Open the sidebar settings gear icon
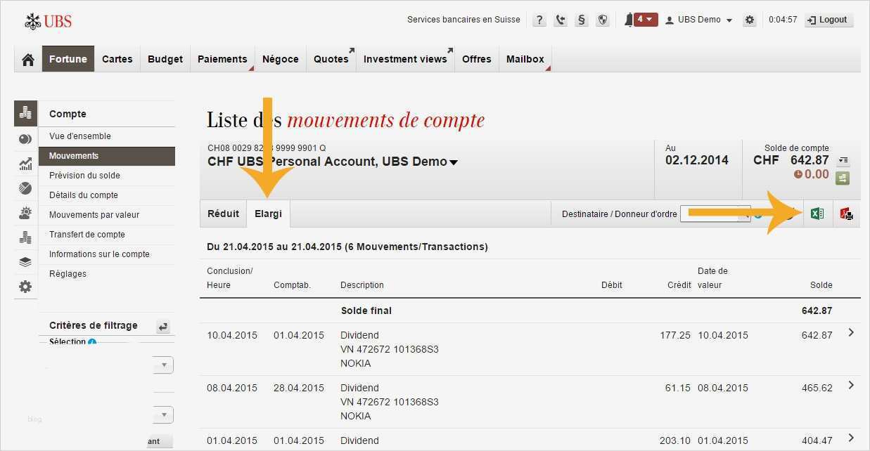The width and height of the screenshot is (870, 451). [x=25, y=287]
